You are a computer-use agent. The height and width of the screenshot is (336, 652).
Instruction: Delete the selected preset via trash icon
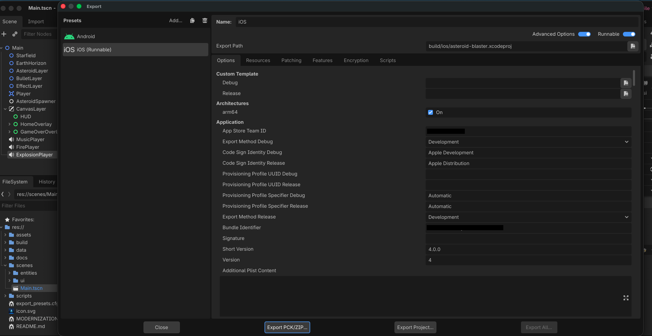(x=205, y=20)
